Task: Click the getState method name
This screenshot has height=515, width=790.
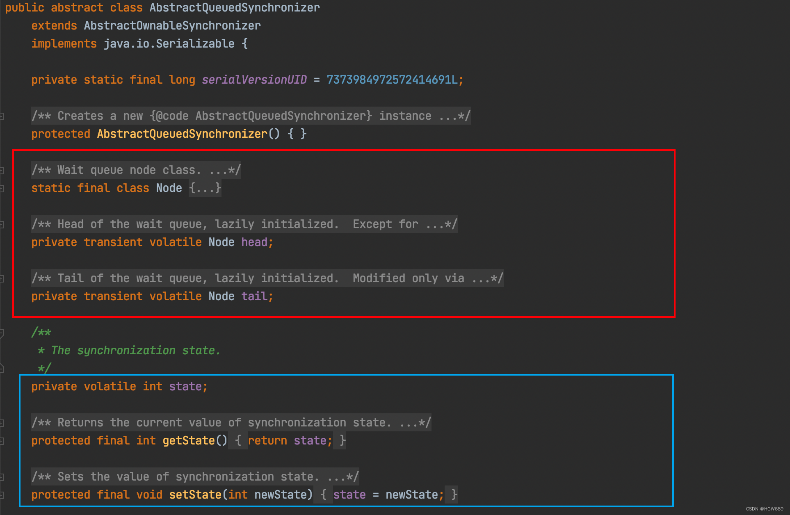Action: 189,441
